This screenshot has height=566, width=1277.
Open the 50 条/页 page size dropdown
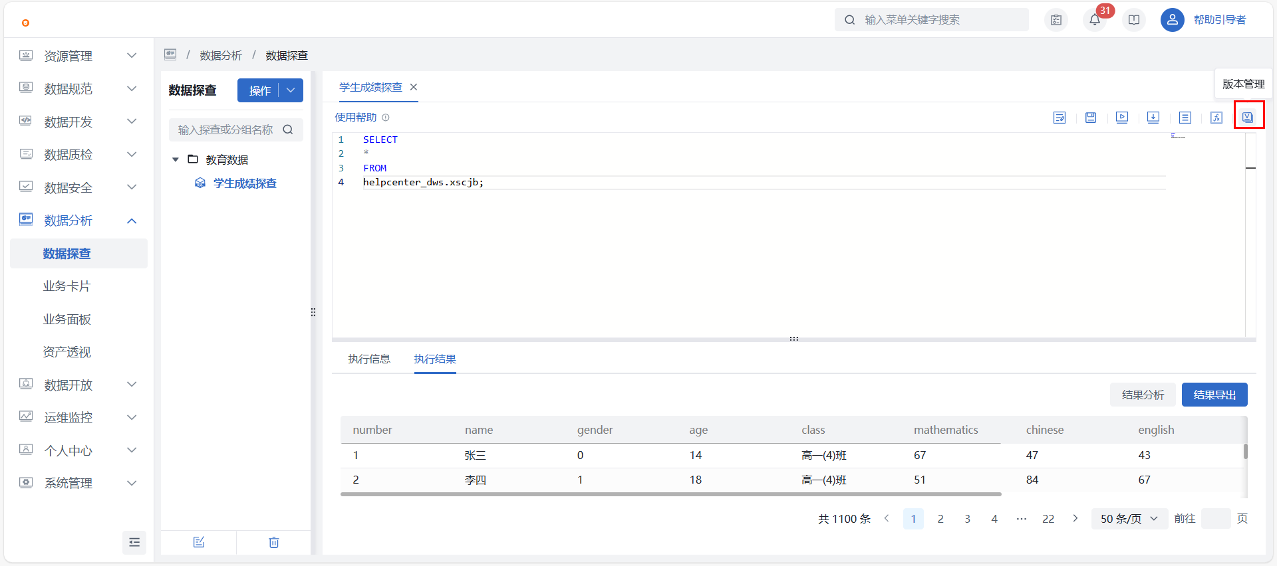coord(1129,519)
